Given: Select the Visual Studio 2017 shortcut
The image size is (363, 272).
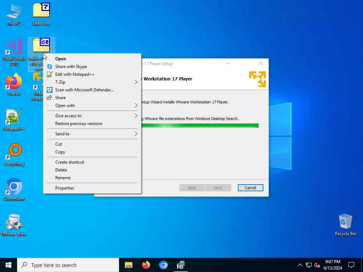Looking at the screenshot, I should tap(14, 52).
